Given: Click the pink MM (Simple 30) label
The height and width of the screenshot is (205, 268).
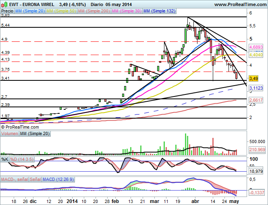Looking at the screenshot, I should tap(126, 11).
